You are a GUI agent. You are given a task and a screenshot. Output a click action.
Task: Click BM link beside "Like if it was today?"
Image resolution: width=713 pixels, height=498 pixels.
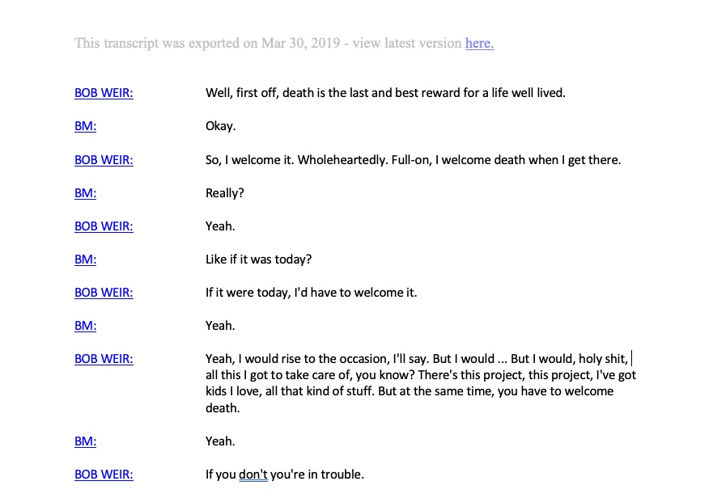click(x=85, y=260)
